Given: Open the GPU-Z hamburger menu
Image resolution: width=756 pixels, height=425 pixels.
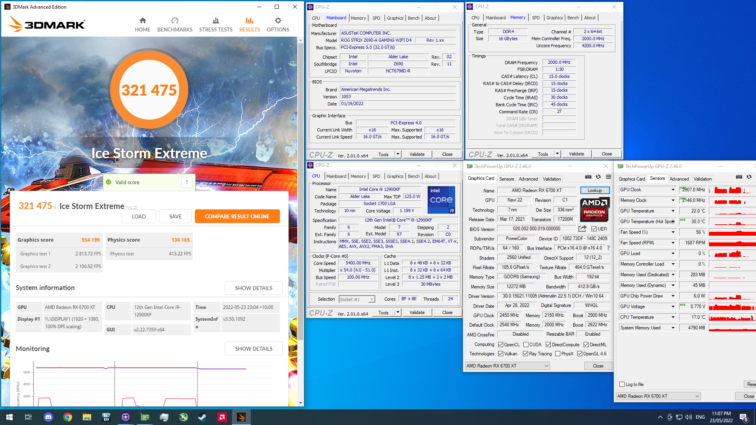Looking at the screenshot, I should 608,177.
